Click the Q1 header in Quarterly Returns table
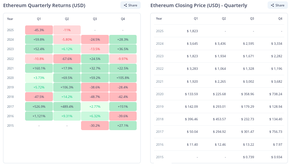293x165 pixels. (39, 19)
